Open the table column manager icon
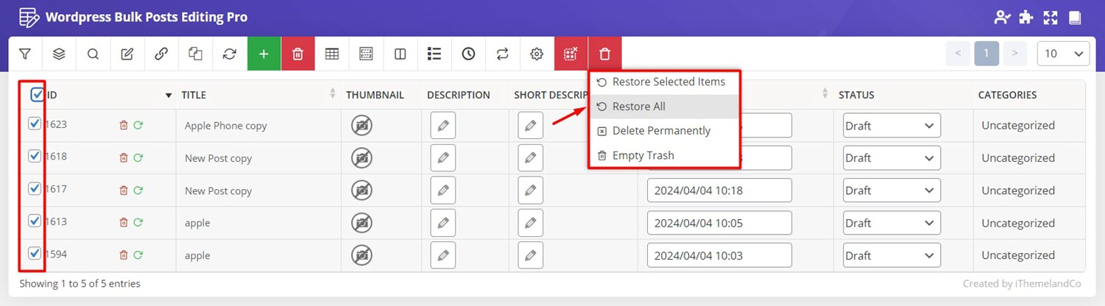1105x306 pixels. click(332, 54)
